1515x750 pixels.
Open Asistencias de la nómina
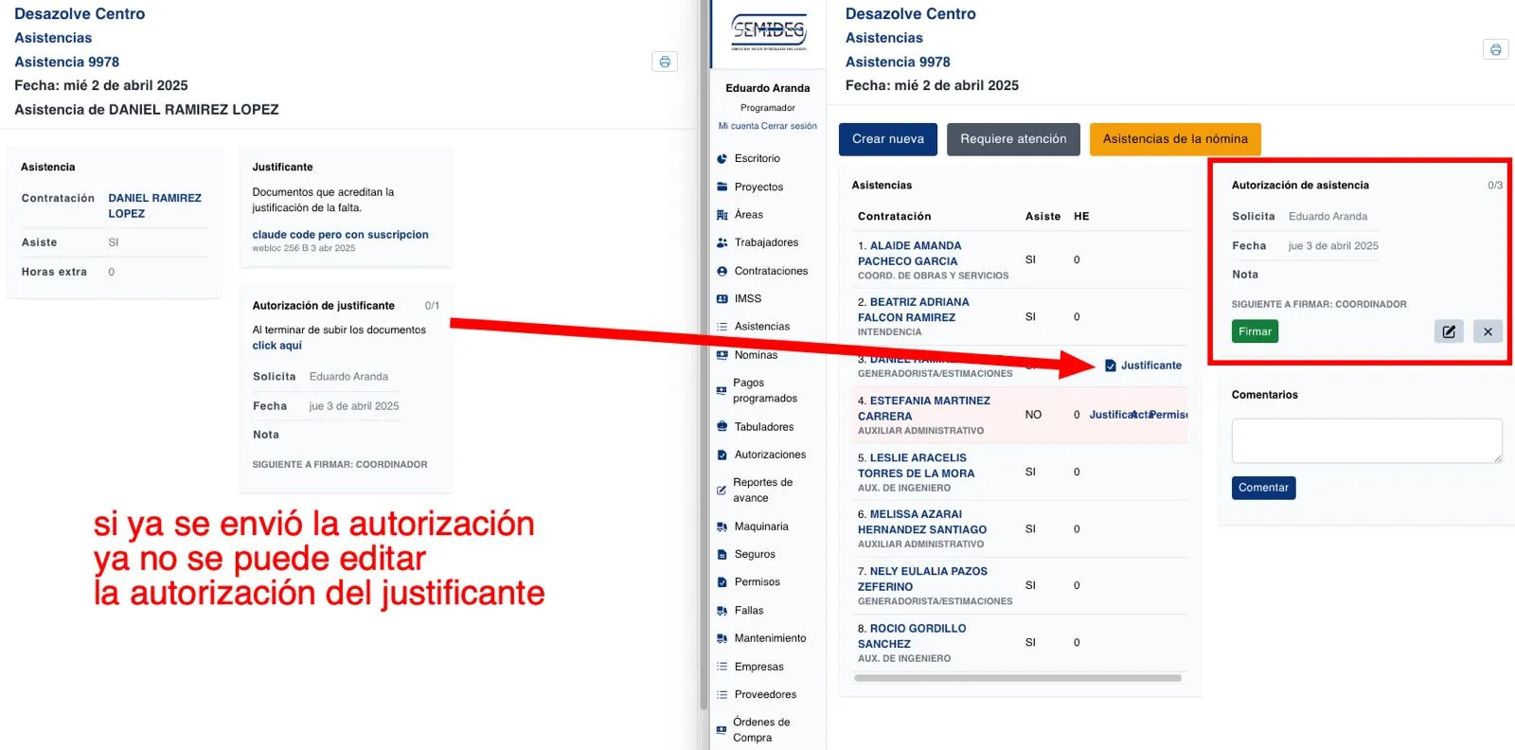pyautogui.click(x=1174, y=139)
